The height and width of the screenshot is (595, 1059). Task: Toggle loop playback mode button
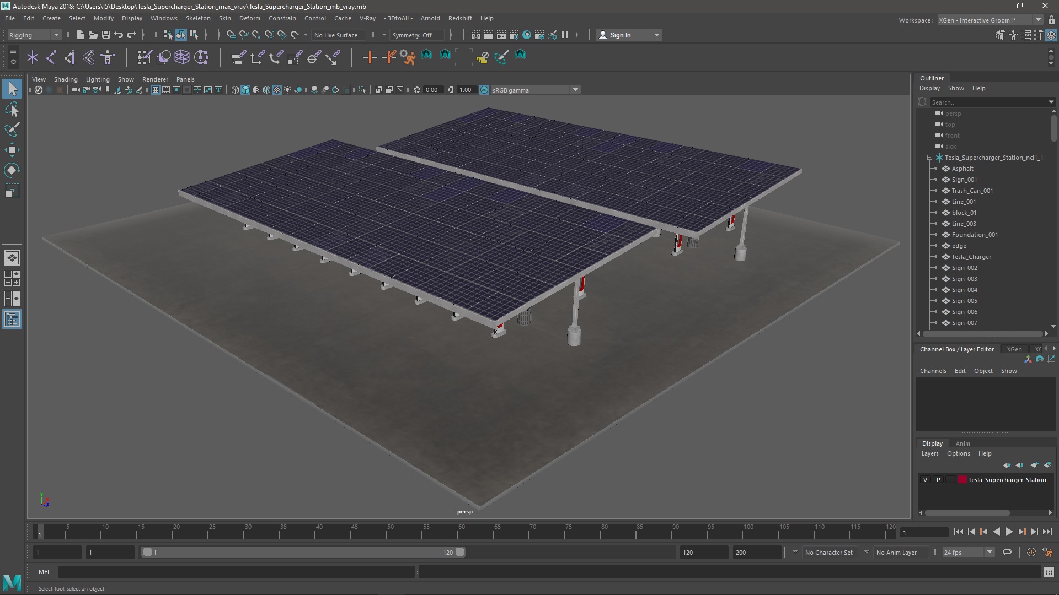click(1007, 552)
